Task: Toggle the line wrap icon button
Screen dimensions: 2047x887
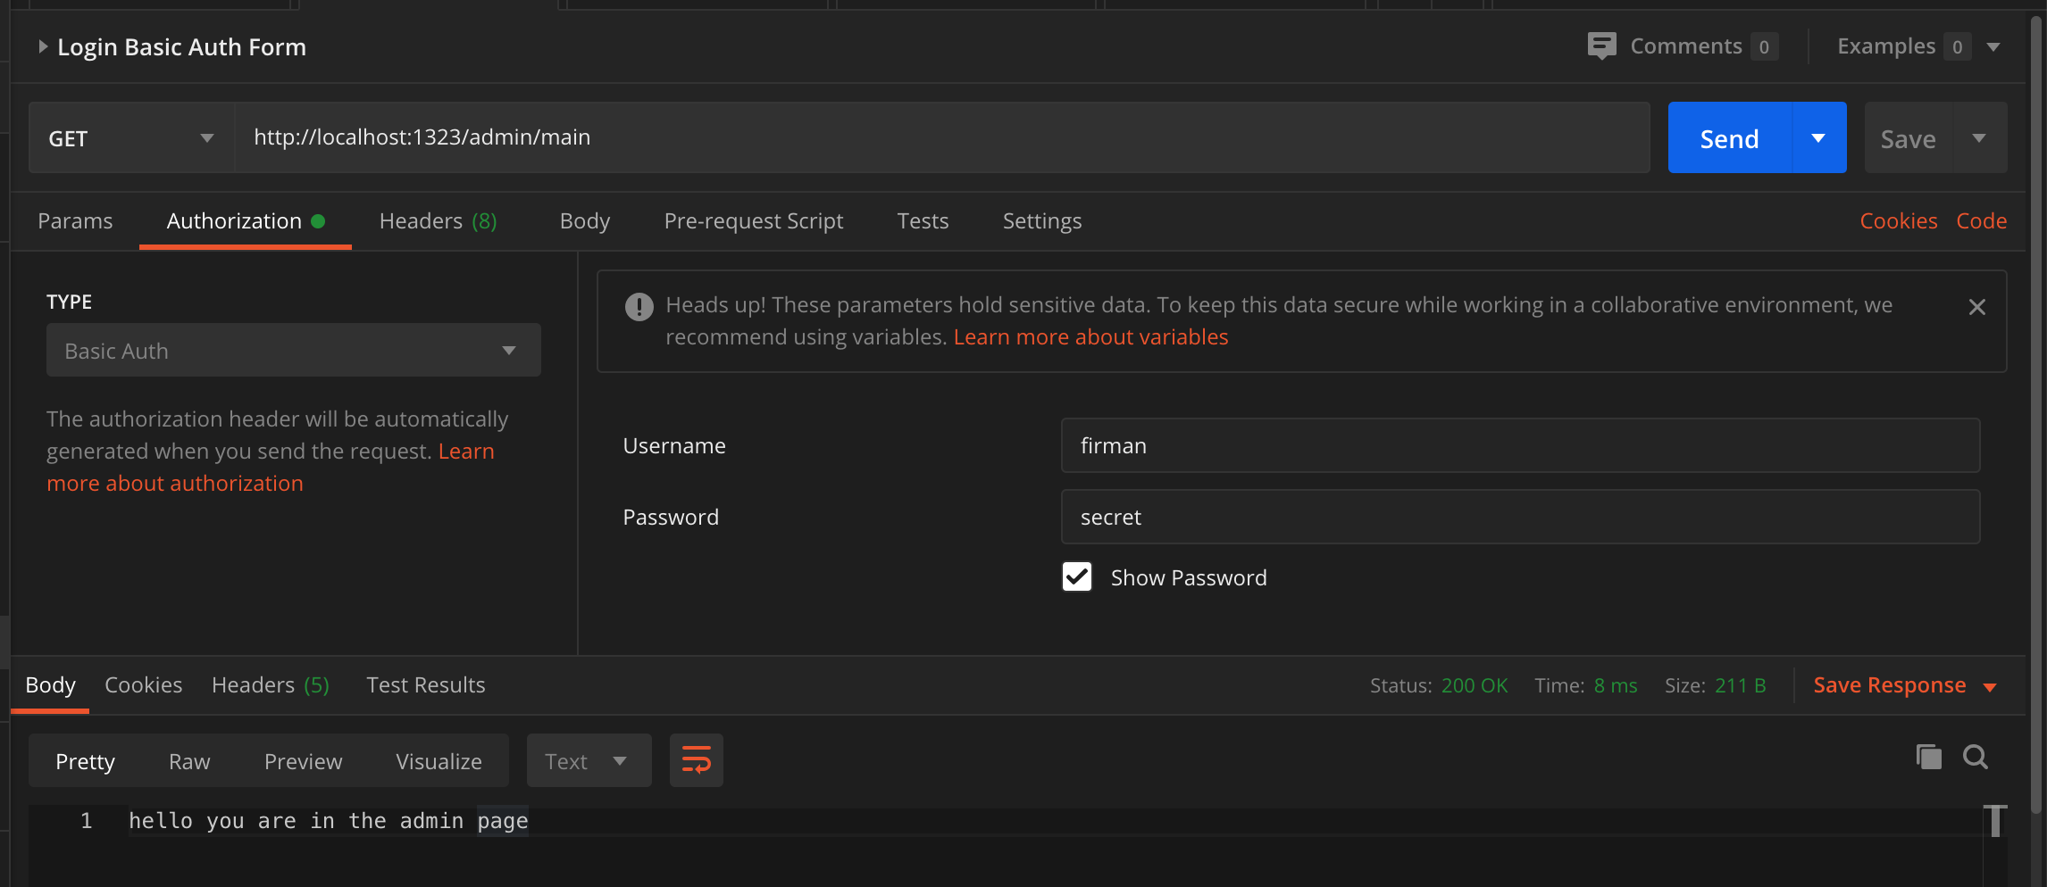Action: pos(696,760)
